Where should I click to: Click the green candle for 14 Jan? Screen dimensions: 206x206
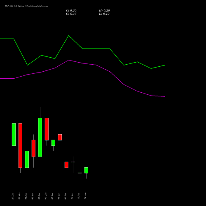coord(86,170)
